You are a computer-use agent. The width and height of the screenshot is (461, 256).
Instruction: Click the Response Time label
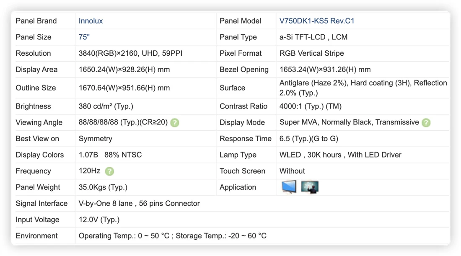point(246,139)
